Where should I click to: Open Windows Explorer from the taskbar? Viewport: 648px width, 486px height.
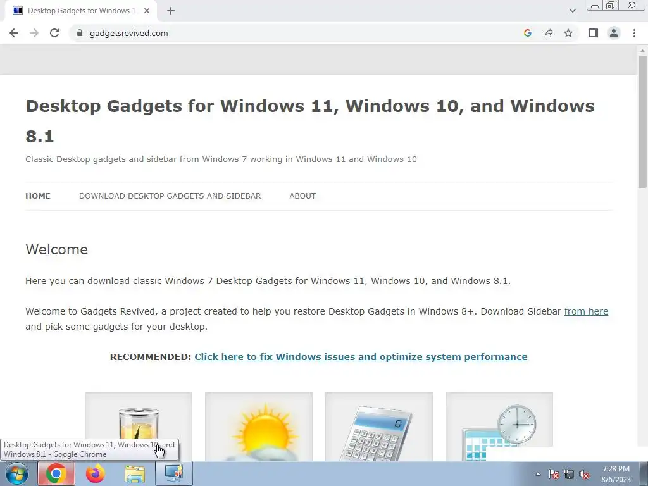click(135, 473)
